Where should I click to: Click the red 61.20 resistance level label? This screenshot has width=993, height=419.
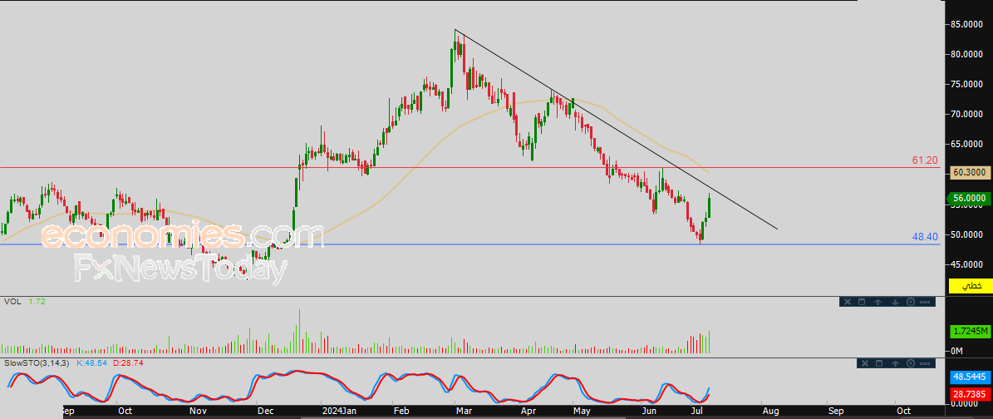click(x=925, y=161)
